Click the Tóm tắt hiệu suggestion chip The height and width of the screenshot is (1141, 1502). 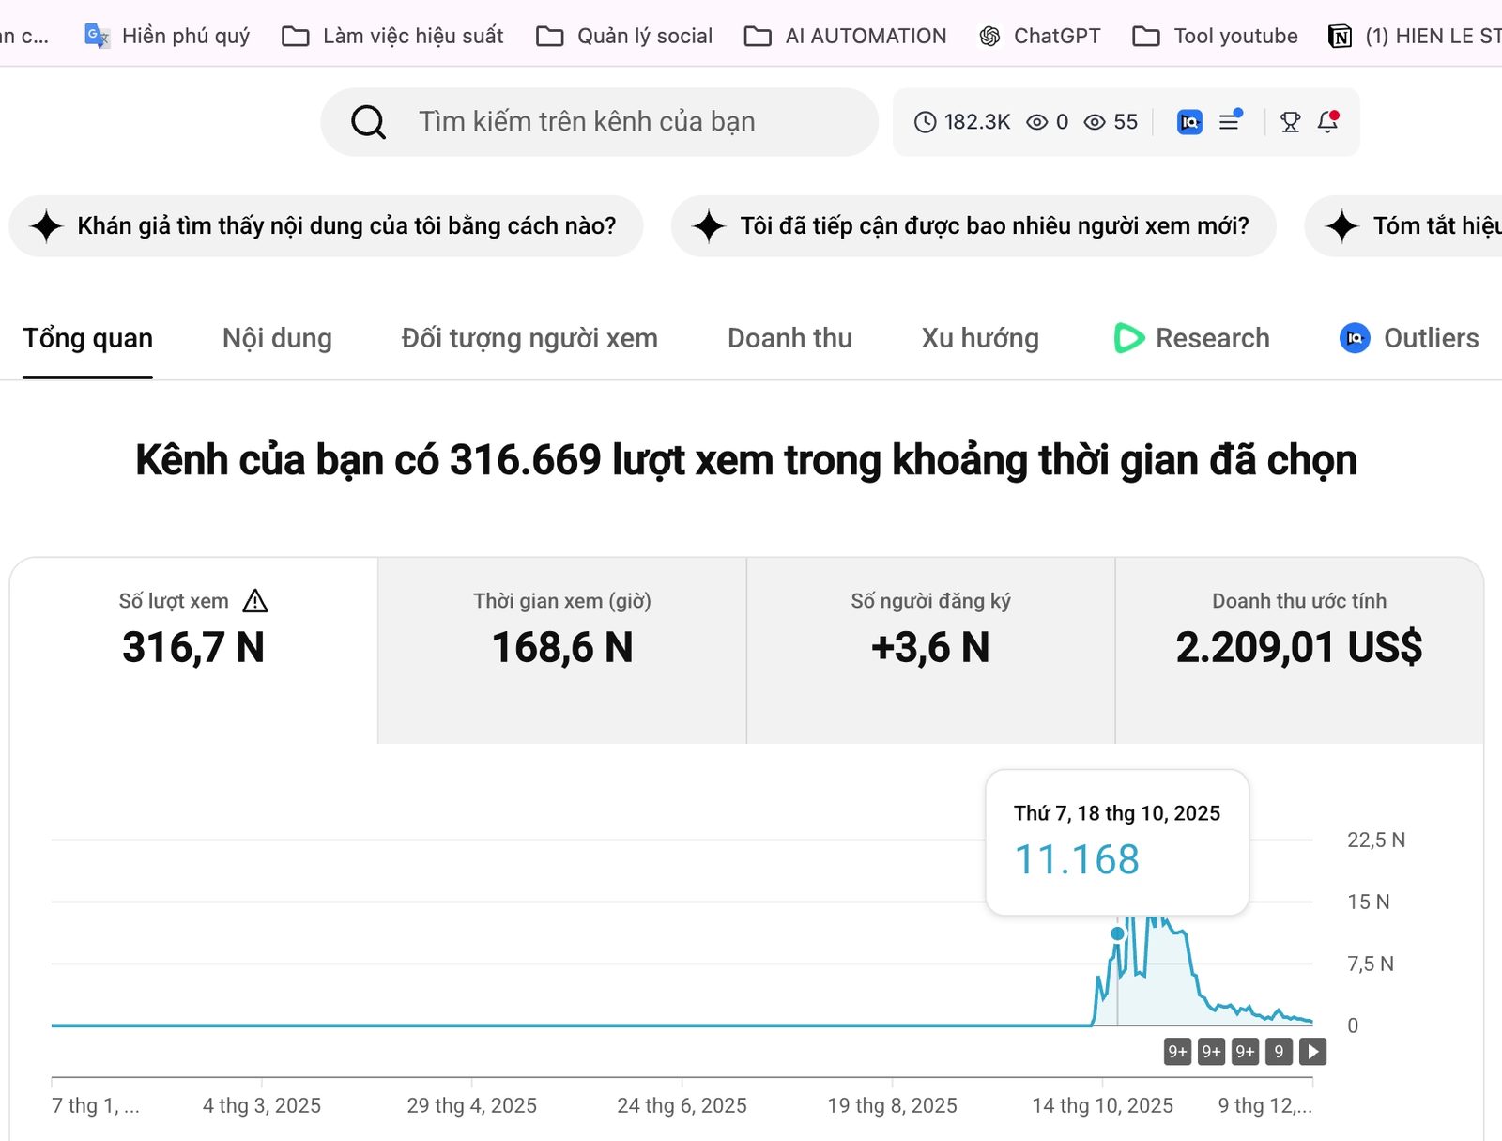[1404, 226]
